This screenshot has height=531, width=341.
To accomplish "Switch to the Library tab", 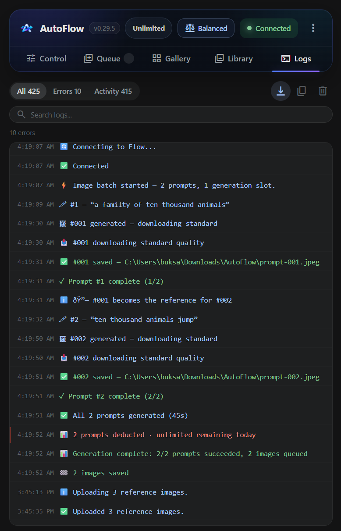I will point(234,59).
